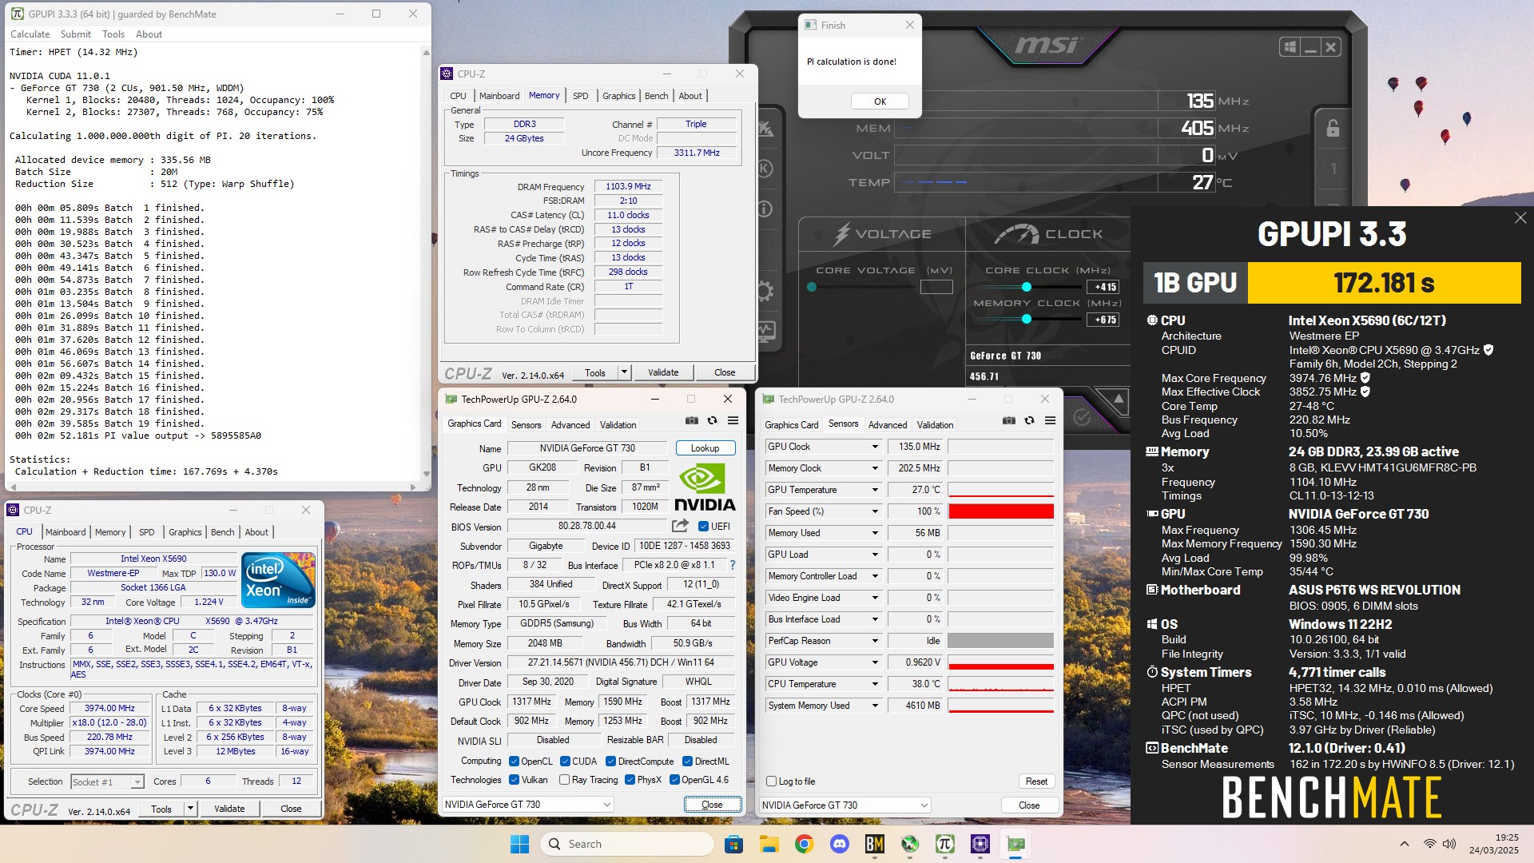Switch to the GPUPI taskbar icon
The height and width of the screenshot is (863, 1534).
944,844
